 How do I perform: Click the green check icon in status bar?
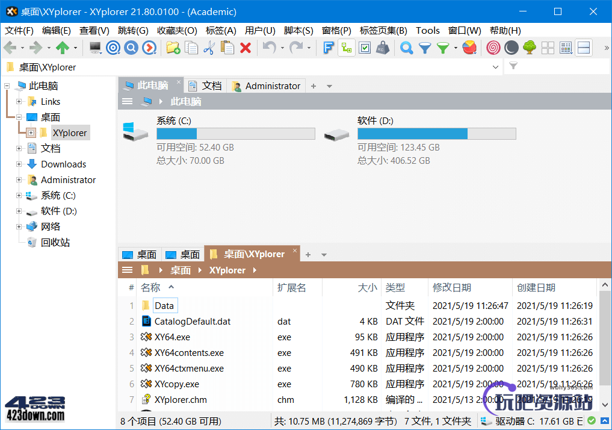(x=592, y=420)
